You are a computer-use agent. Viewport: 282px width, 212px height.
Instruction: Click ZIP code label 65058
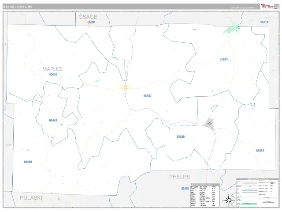tap(53, 74)
